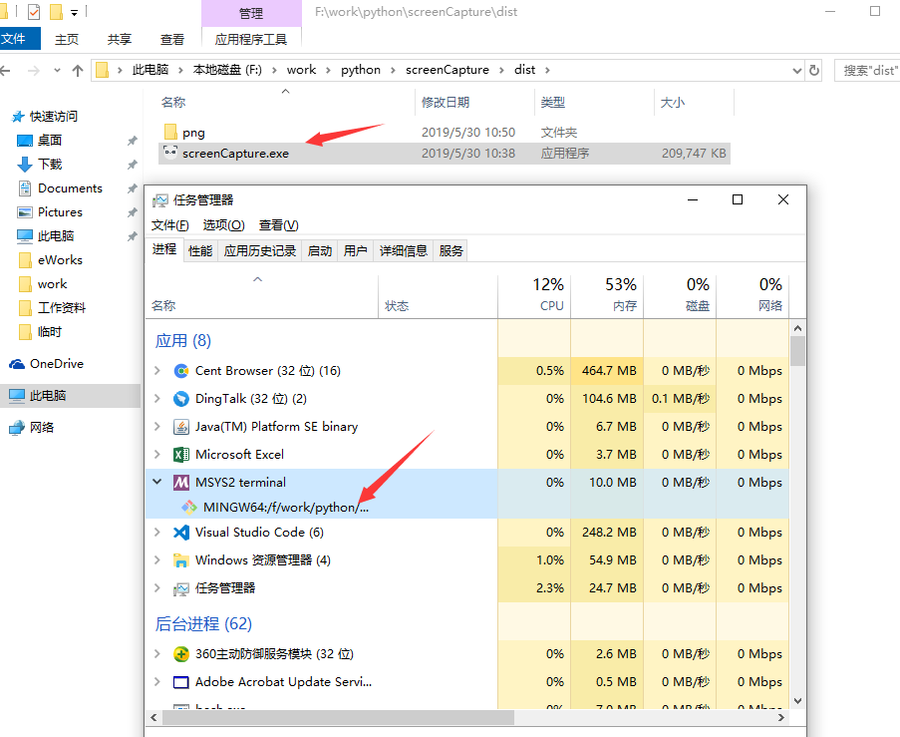Expand the DingTalk process group
This screenshot has height=737, width=900.
pos(157,399)
